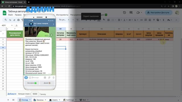Open a new browser tab
This screenshot has width=182, height=102.
(29, 2)
